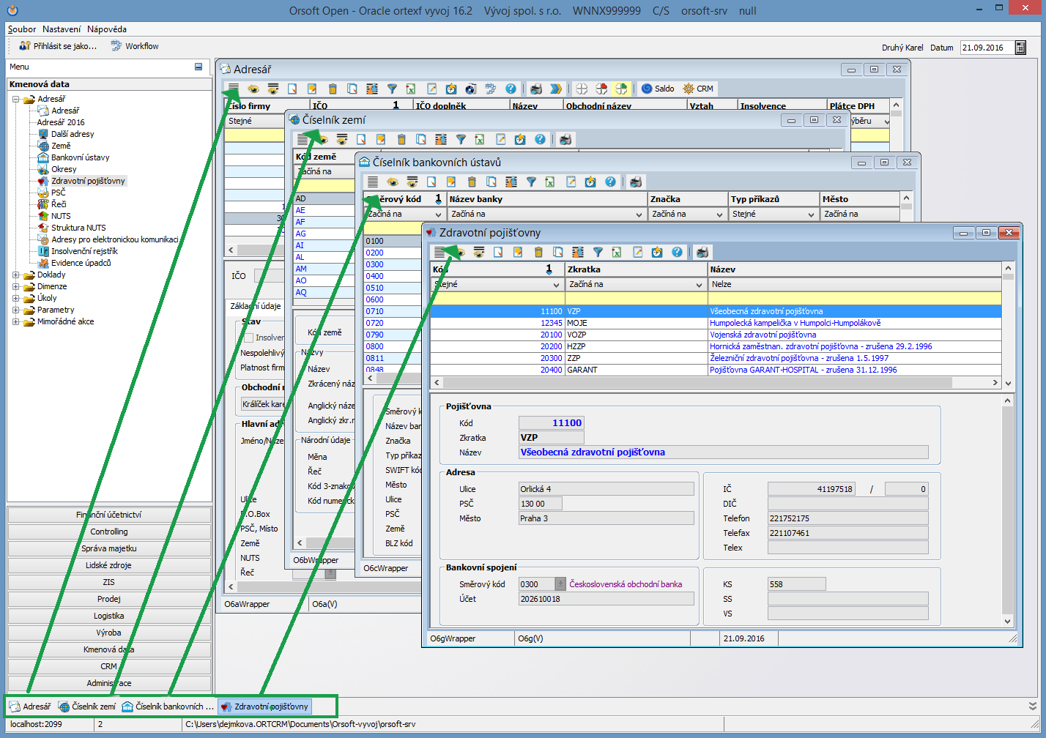
Task: Click the Excel export icon in Zdravotní pojišťovny toolbar
Action: click(x=617, y=253)
